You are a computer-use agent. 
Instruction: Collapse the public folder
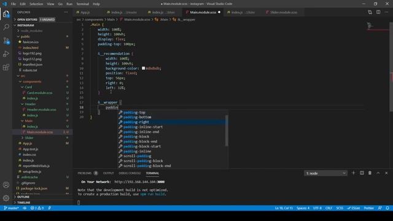(x=25, y=36)
